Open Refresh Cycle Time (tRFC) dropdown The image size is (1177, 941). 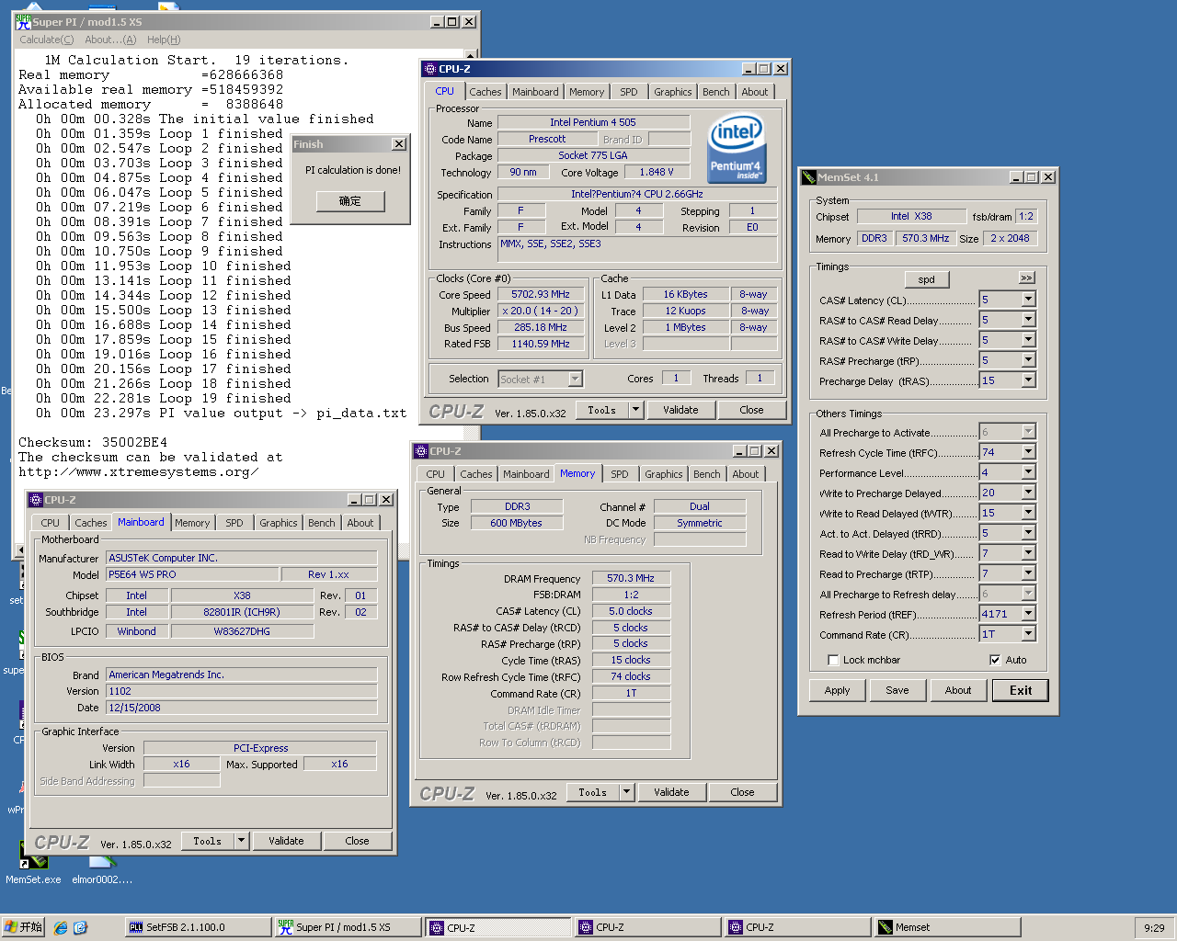1028,452
